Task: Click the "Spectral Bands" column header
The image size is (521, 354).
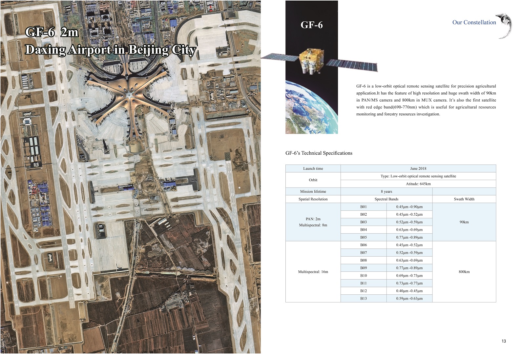Action: coord(386,199)
